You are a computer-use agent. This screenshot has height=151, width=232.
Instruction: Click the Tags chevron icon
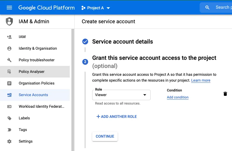click(x=9, y=130)
